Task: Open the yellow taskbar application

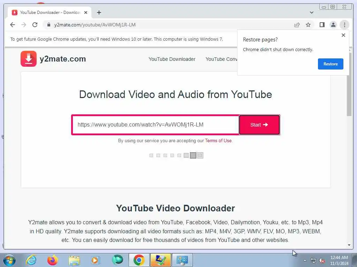Action: pos(160,260)
